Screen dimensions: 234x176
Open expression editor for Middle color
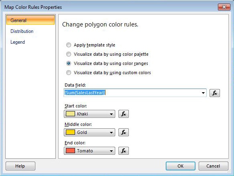pos(124,132)
